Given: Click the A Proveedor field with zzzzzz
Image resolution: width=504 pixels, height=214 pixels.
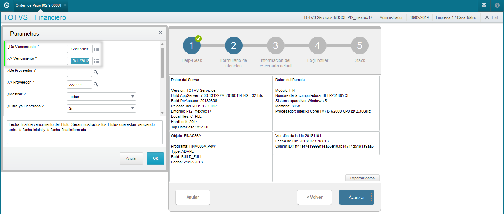Looking at the screenshot, I should pyautogui.click(x=79, y=85).
